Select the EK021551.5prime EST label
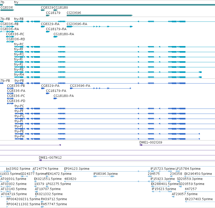This screenshot has width=215, height=208. tap(48, 179)
